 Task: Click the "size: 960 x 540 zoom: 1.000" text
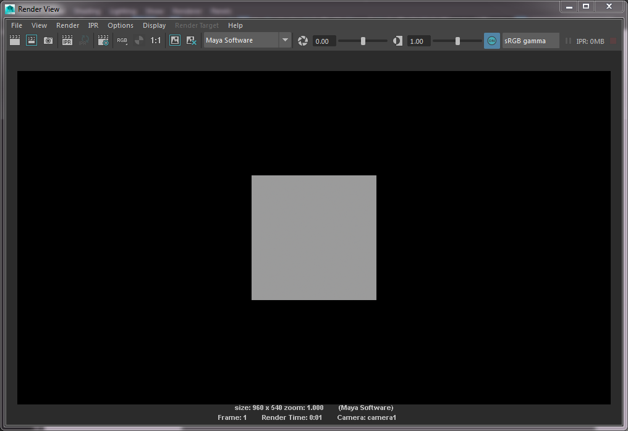click(x=279, y=408)
